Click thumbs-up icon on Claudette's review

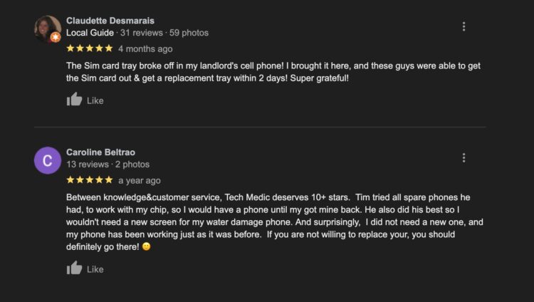click(74, 99)
